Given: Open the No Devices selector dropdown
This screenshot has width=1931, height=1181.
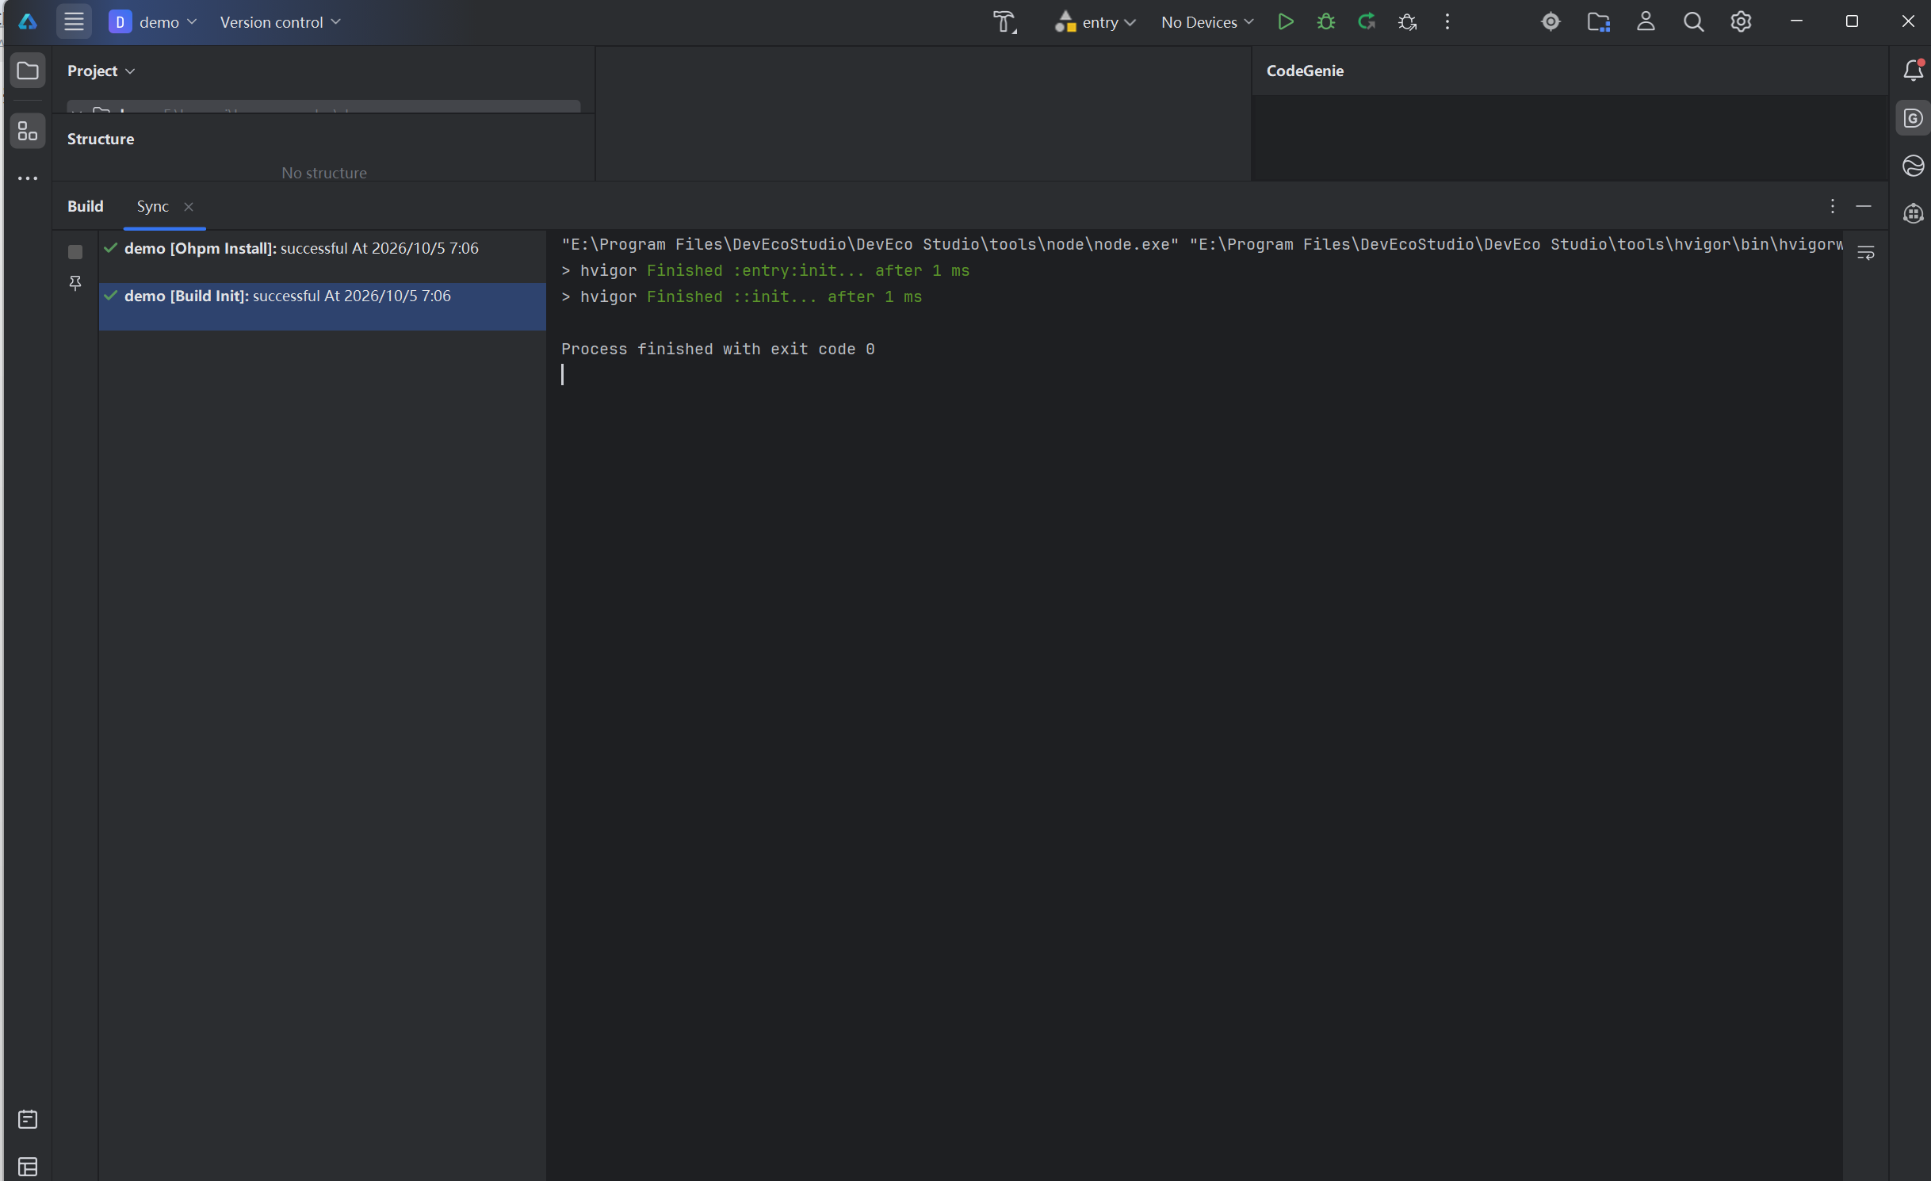Looking at the screenshot, I should [x=1206, y=22].
